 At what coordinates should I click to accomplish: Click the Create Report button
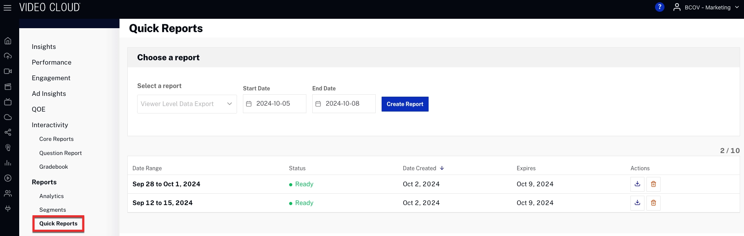point(405,104)
